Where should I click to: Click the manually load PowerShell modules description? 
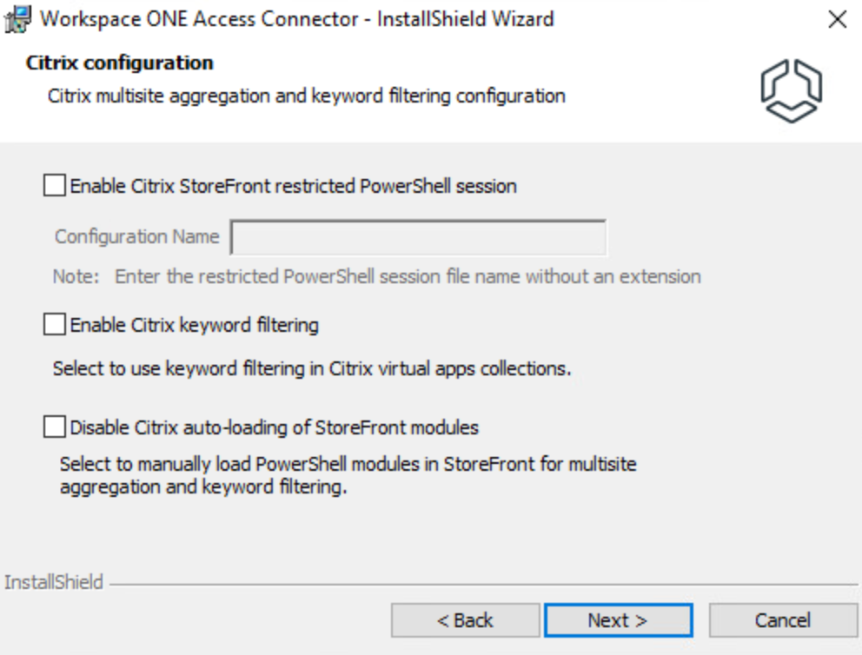pos(348,475)
